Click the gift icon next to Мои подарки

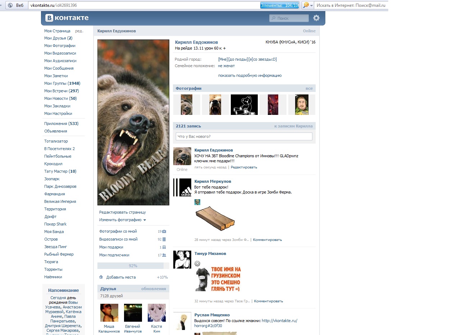pyautogui.click(x=164, y=247)
